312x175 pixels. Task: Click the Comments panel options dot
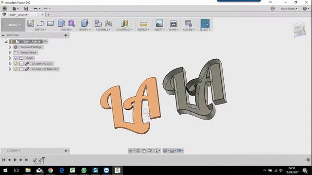click(66, 151)
